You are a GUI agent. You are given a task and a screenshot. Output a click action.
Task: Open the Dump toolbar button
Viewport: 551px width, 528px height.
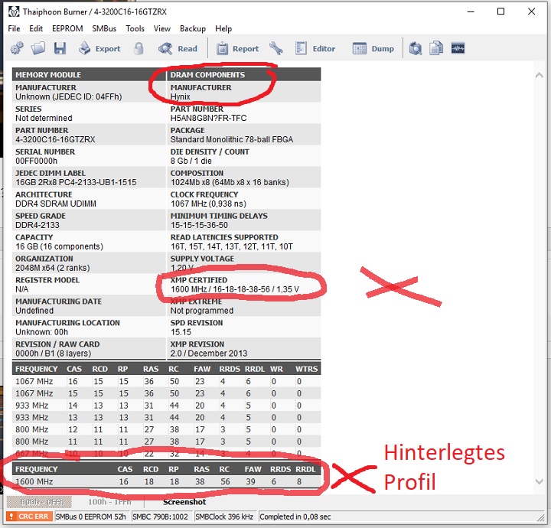click(373, 48)
